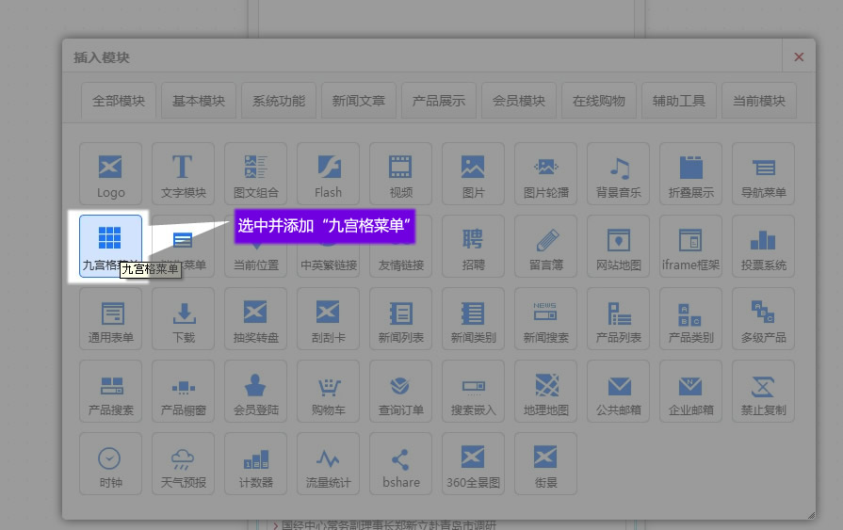Choose the 购物车 shopping cart module

pos(328,391)
